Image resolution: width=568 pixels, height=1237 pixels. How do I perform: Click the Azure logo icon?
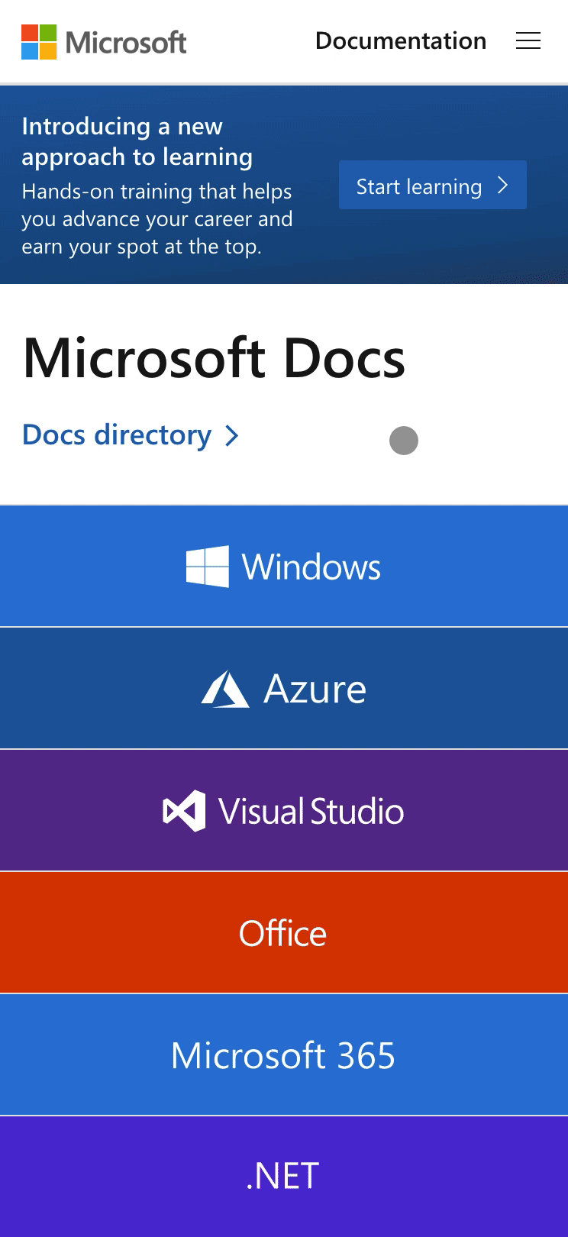coord(225,689)
